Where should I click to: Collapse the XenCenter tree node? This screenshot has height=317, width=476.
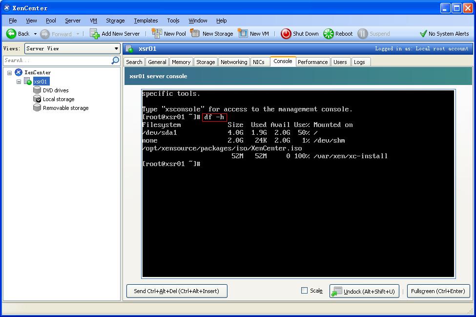pyautogui.click(x=9, y=73)
